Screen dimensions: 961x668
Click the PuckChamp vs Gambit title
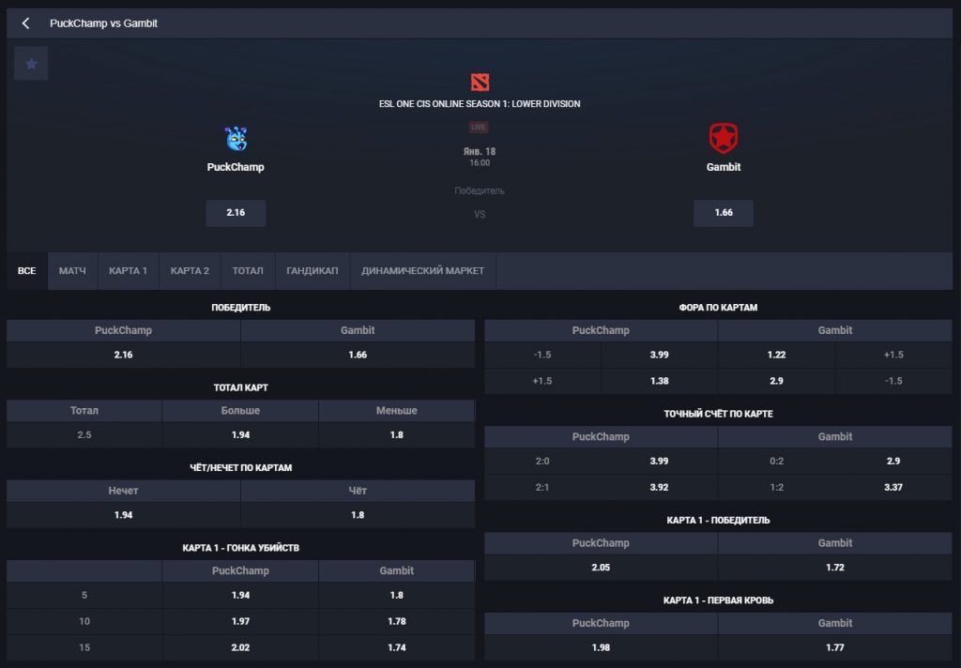103,23
